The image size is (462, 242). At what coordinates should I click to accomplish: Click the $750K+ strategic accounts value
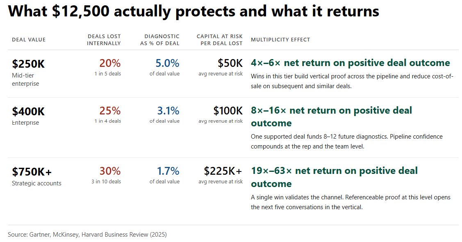(32, 172)
